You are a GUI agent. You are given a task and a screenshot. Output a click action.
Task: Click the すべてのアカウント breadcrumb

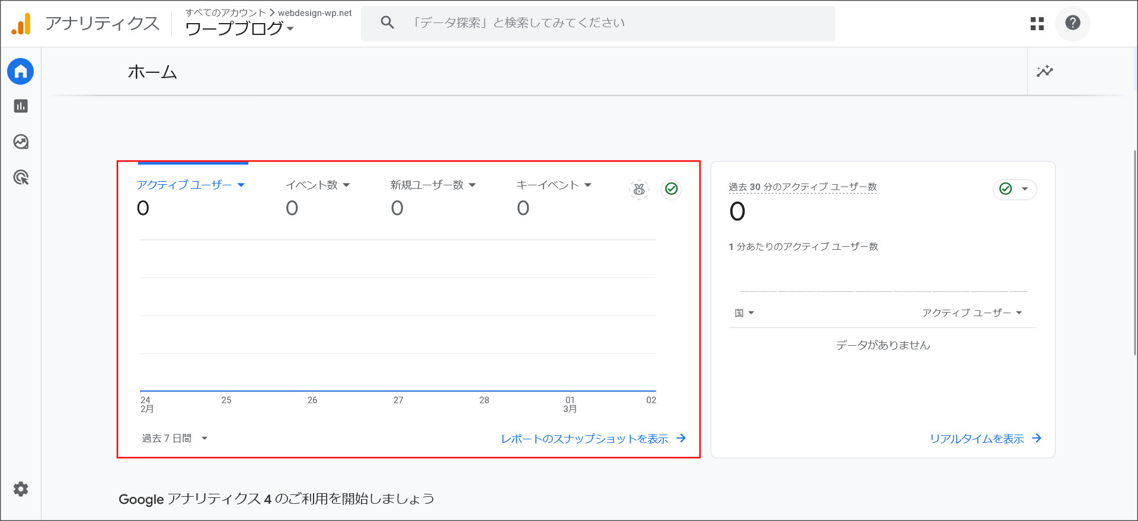[x=226, y=12]
